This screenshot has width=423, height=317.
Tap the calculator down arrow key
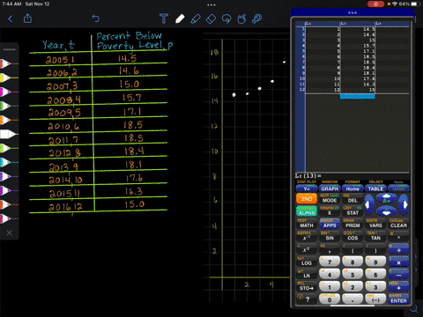(387, 211)
